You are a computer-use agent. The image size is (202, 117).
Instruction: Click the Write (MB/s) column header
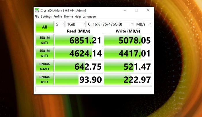click(128, 31)
